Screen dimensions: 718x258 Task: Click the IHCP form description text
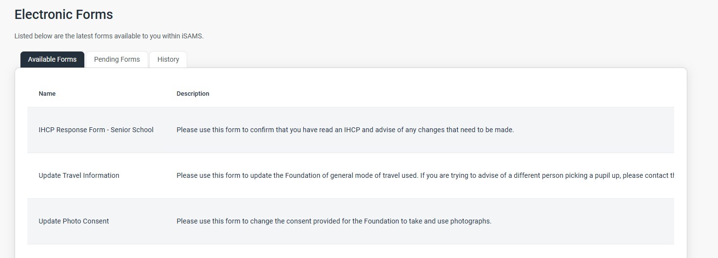[x=345, y=130]
